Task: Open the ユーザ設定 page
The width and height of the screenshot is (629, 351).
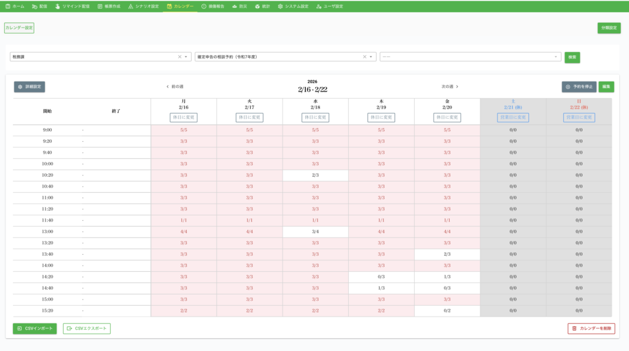Action: coord(329,6)
